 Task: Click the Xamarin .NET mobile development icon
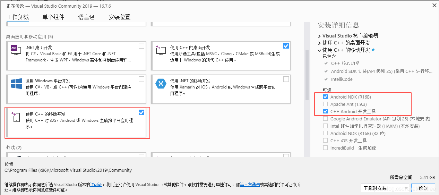point(161,83)
